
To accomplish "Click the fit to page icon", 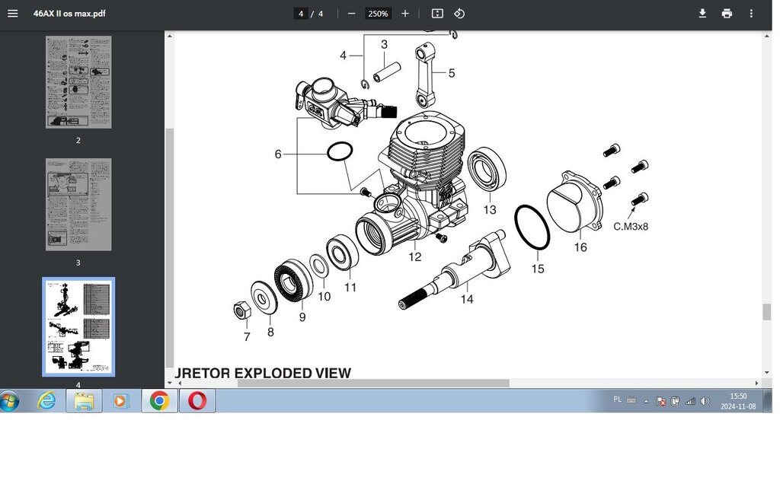I will point(437,14).
